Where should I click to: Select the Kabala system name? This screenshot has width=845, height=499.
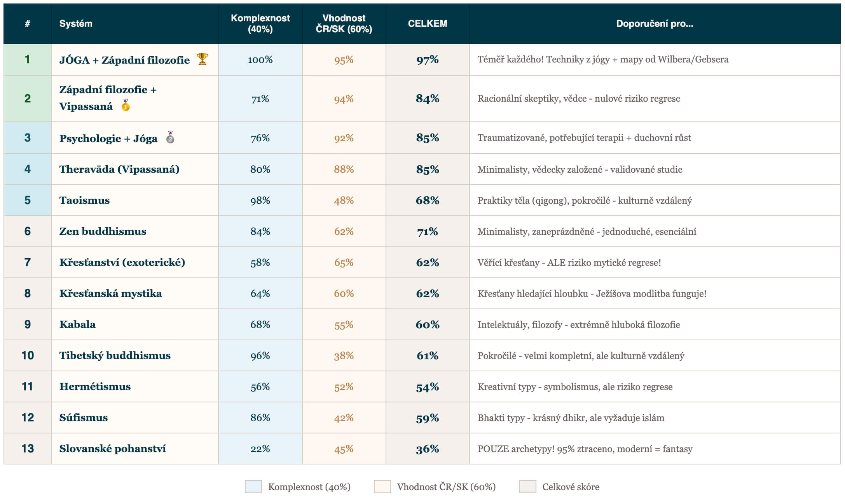coord(77,324)
